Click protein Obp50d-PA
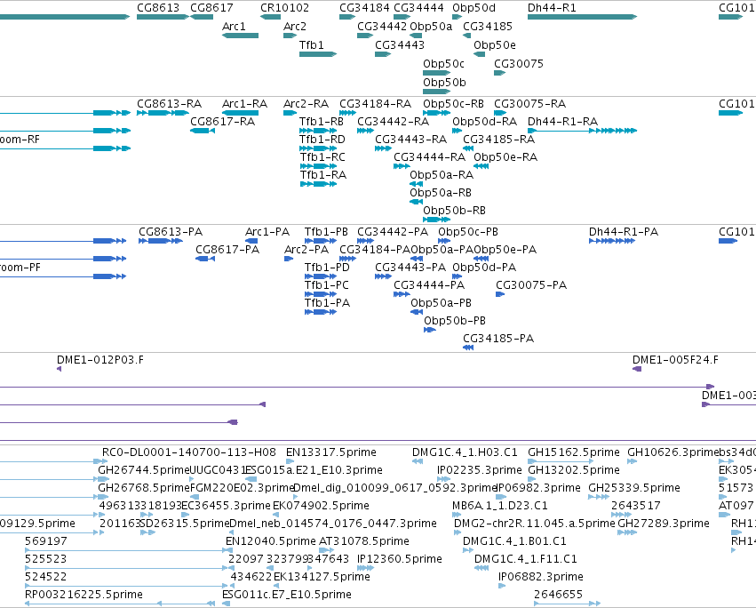This screenshot has width=756, height=608. point(484,268)
